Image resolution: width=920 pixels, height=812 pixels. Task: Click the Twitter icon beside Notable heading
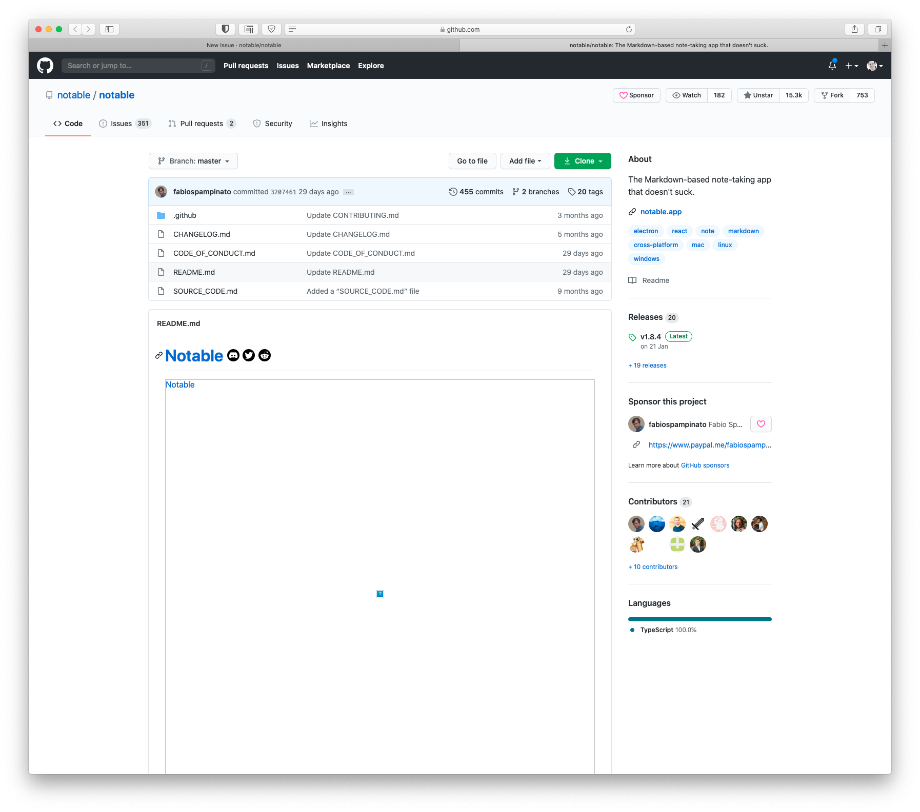249,355
